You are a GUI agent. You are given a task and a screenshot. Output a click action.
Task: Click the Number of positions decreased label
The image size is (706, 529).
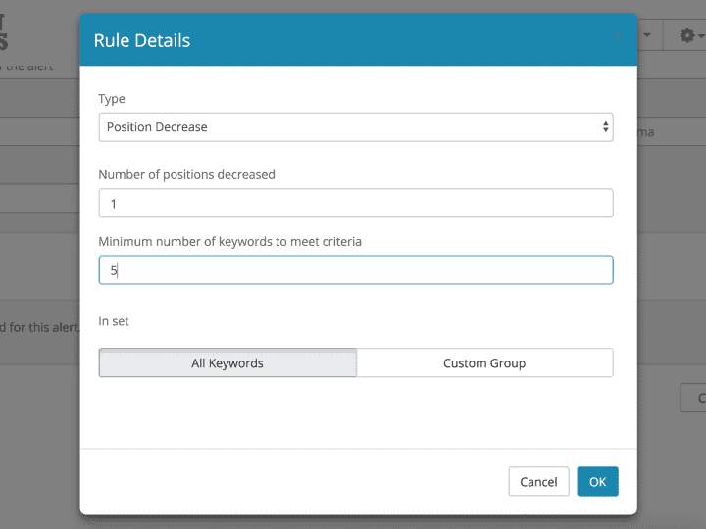click(x=186, y=174)
